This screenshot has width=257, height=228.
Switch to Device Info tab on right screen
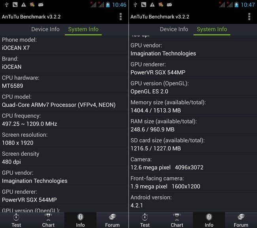[174, 29]
